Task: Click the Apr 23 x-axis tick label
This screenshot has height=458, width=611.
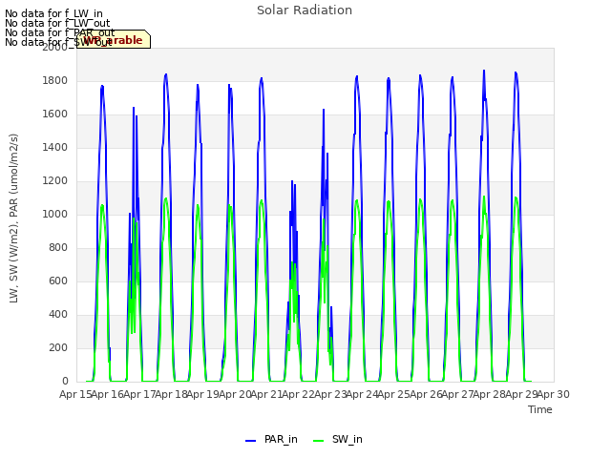Action: (330, 394)
